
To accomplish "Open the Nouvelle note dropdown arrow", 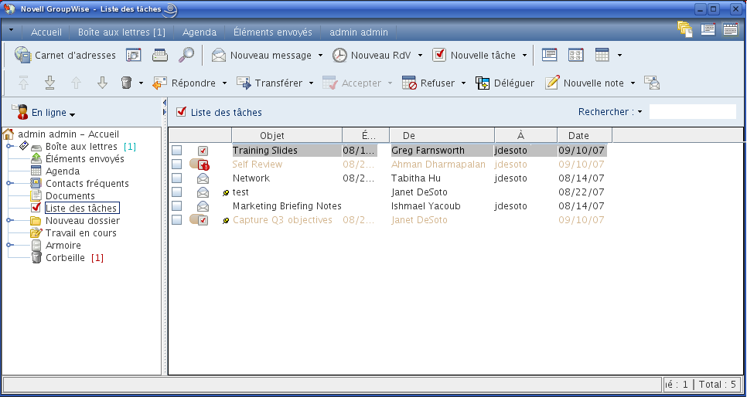I will click(633, 83).
